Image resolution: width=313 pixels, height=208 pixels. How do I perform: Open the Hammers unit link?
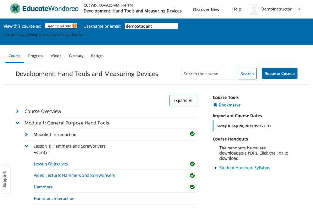(43, 187)
